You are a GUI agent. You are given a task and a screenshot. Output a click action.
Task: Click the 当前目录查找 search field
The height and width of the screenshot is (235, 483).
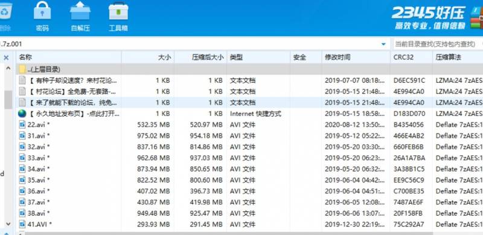coord(438,44)
